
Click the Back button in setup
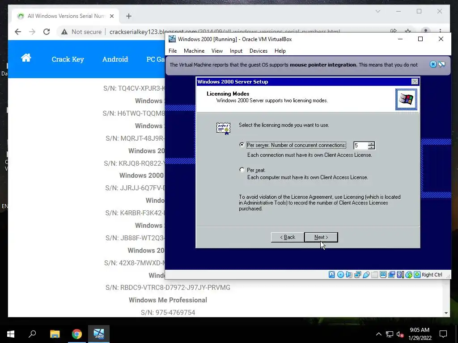coord(288,237)
